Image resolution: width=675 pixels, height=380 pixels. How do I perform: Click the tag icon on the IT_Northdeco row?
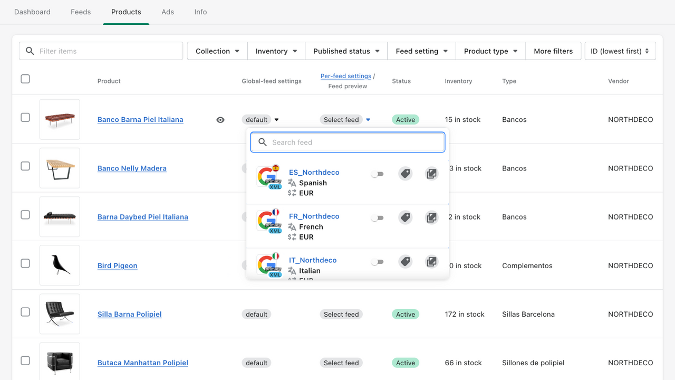(405, 261)
